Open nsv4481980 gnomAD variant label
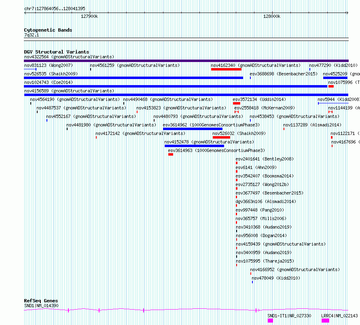 pyautogui.click(x=111, y=125)
